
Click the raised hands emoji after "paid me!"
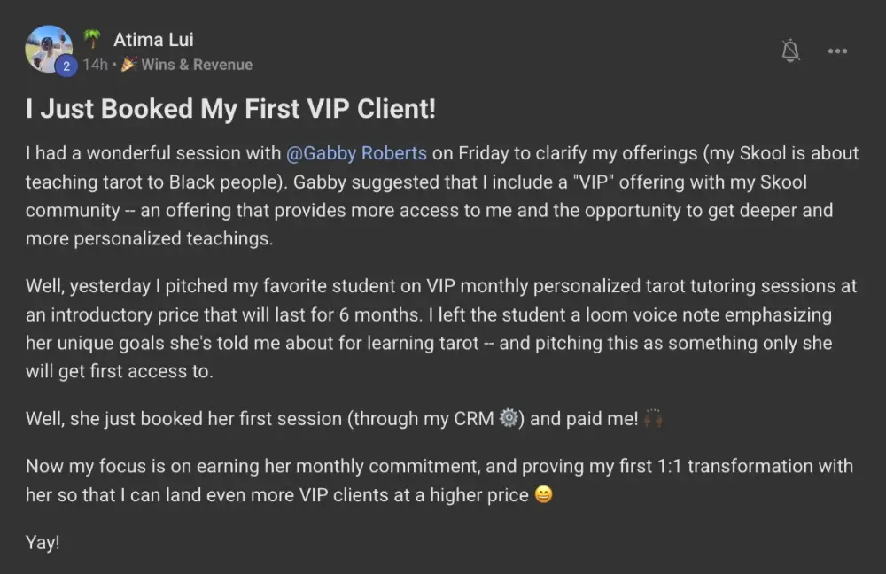654,419
